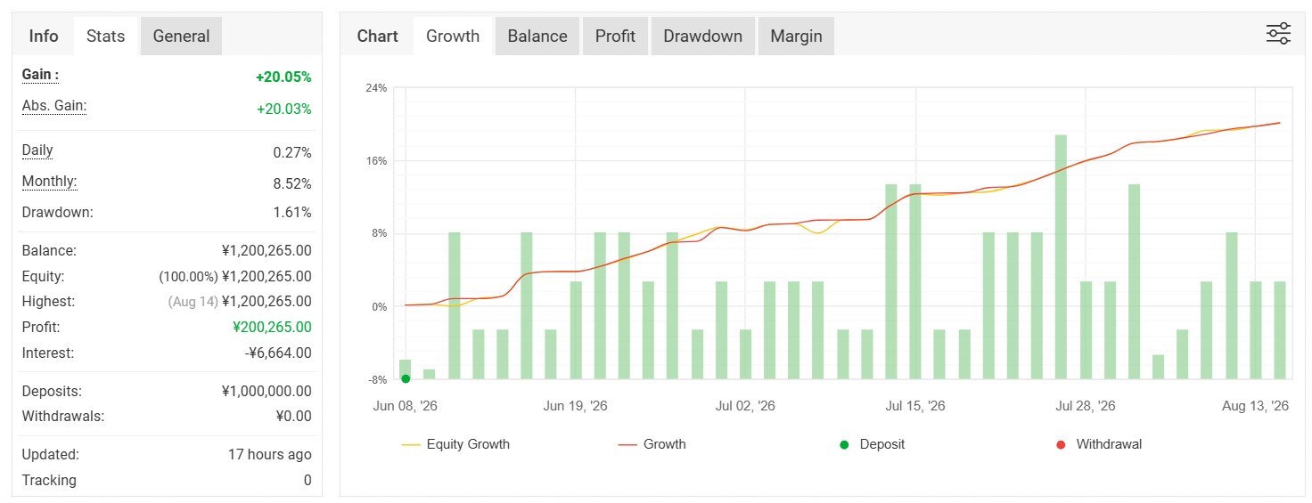Click the green deposit marker on chart

click(406, 378)
